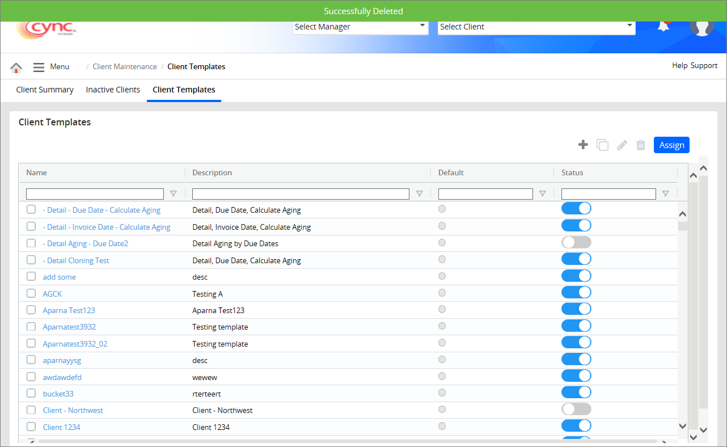
Task: Click the home icon
Action: 16,68
